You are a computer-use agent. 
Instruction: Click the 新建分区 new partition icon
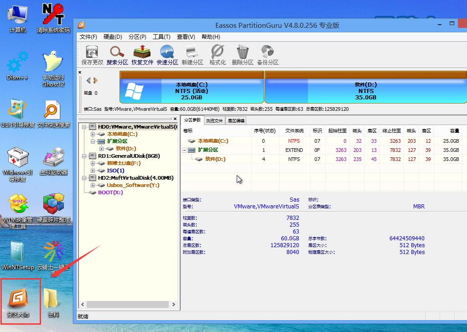(192, 52)
